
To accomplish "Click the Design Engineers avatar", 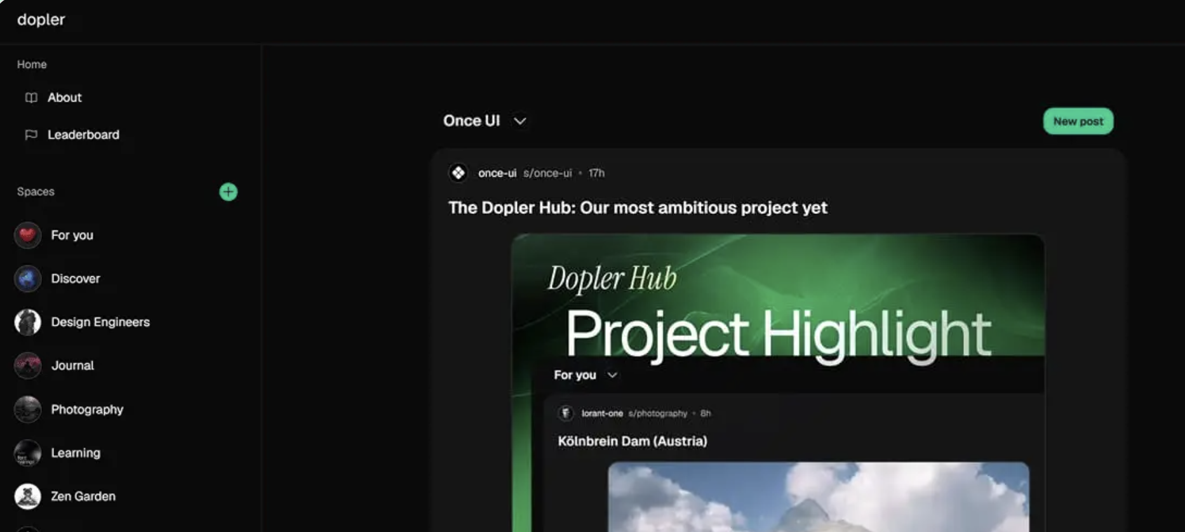I will [x=28, y=322].
